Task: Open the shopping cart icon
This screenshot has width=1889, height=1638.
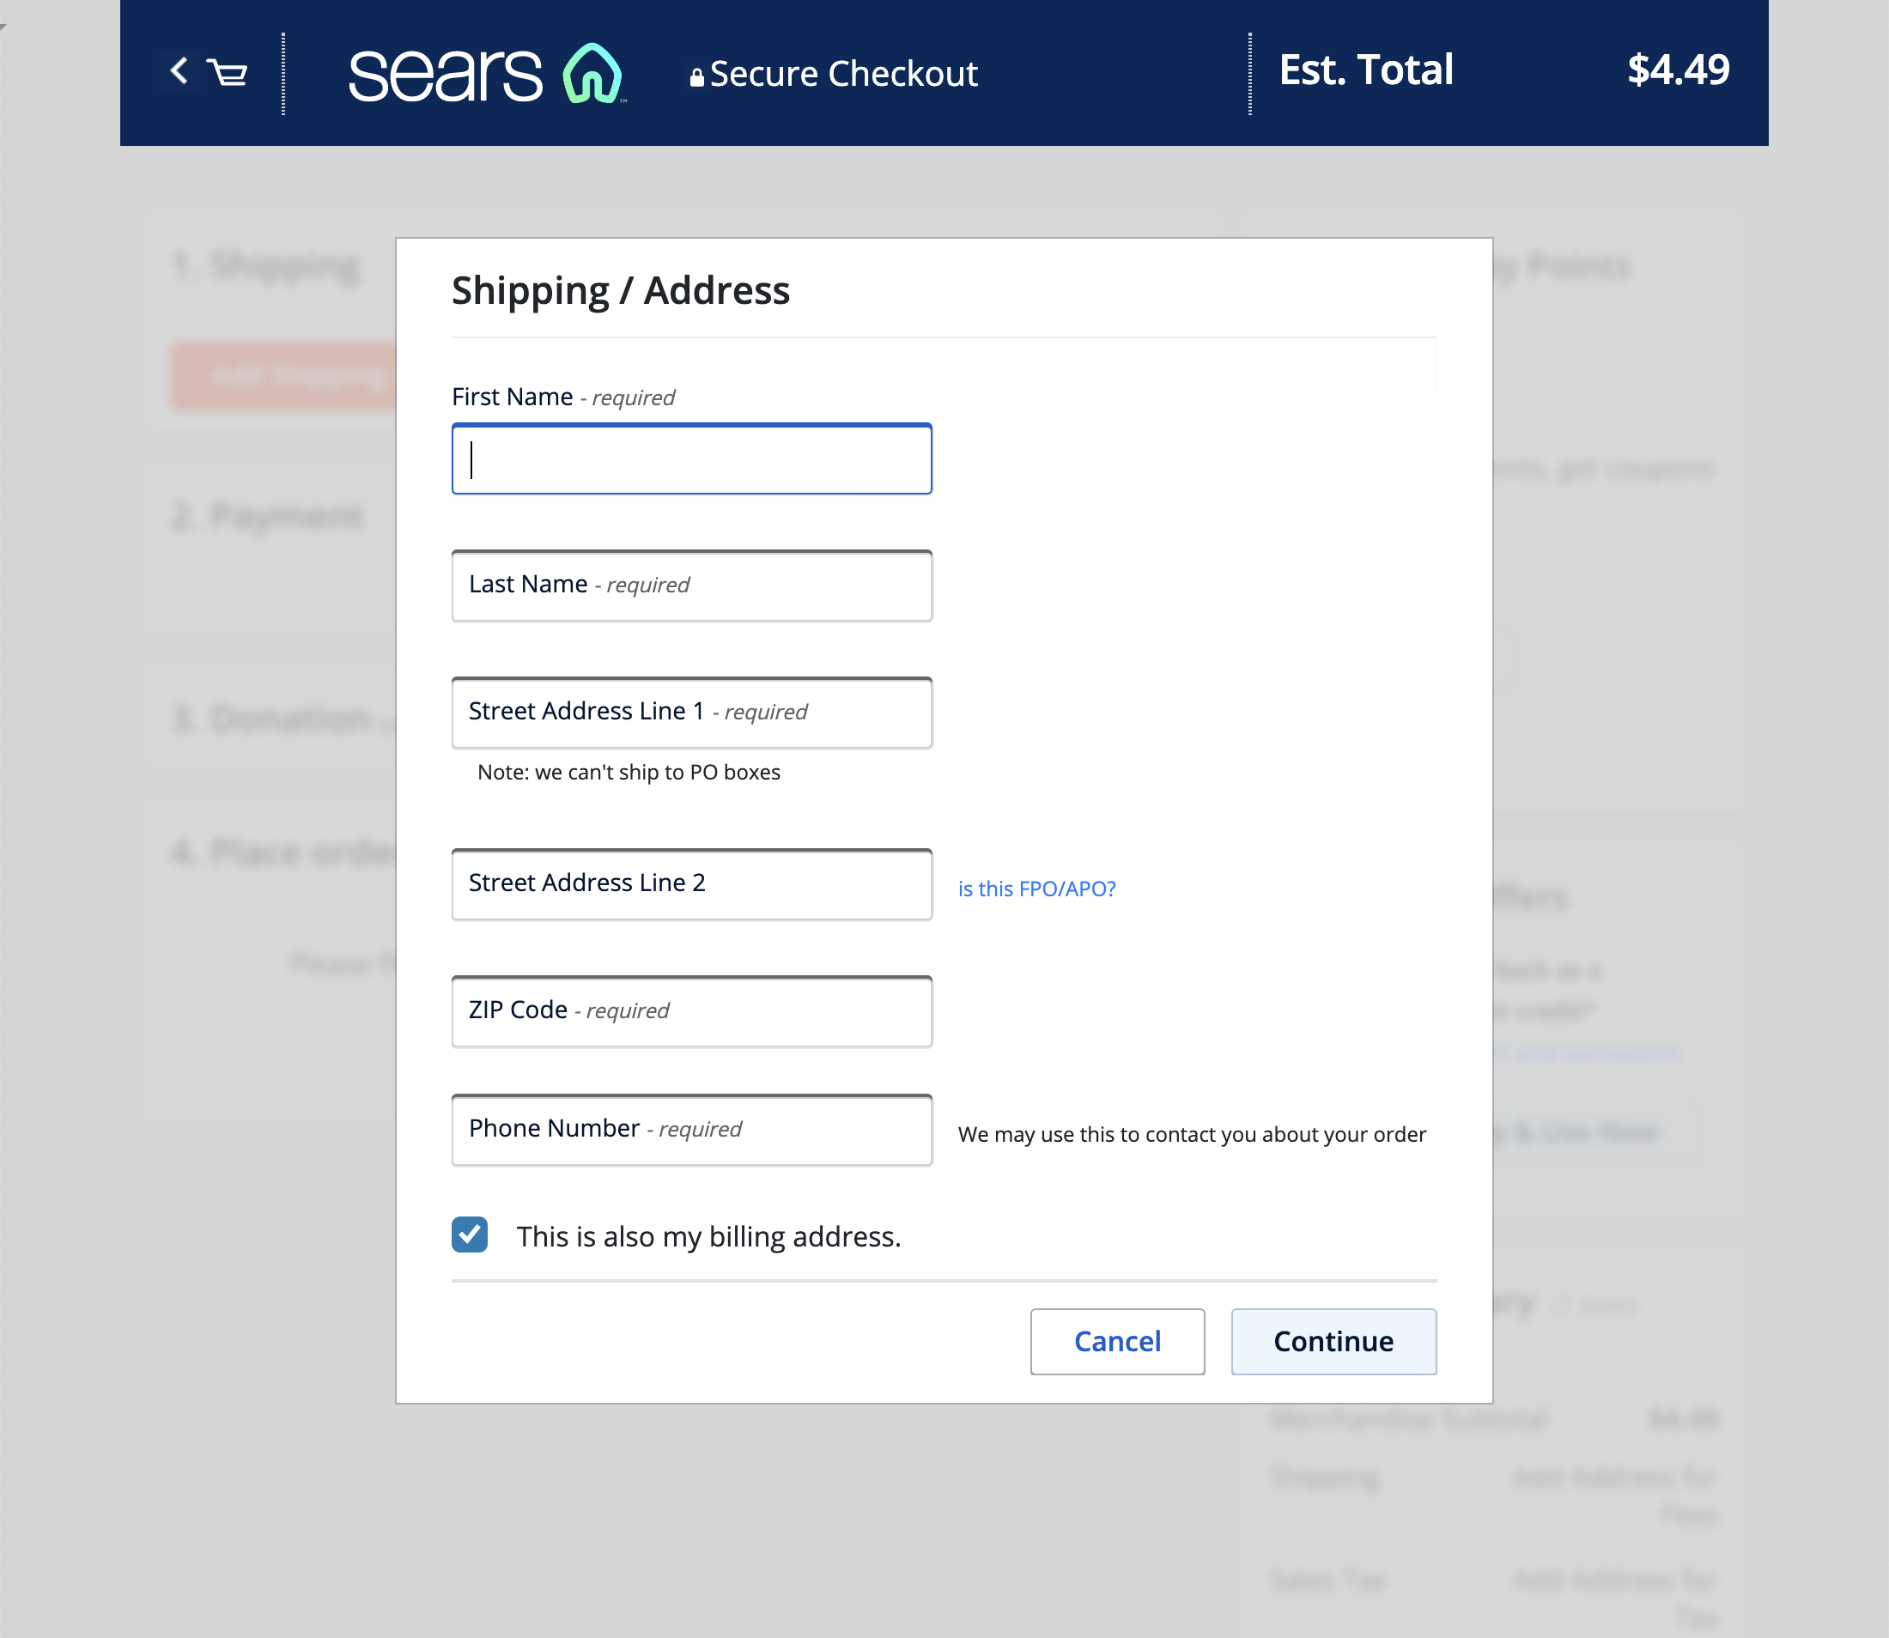Action: coord(226,72)
